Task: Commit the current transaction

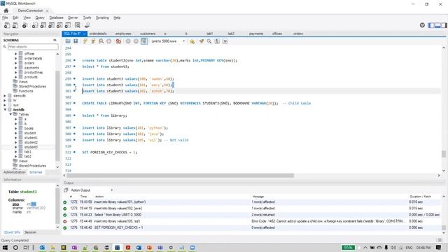Action: [x=128, y=41]
